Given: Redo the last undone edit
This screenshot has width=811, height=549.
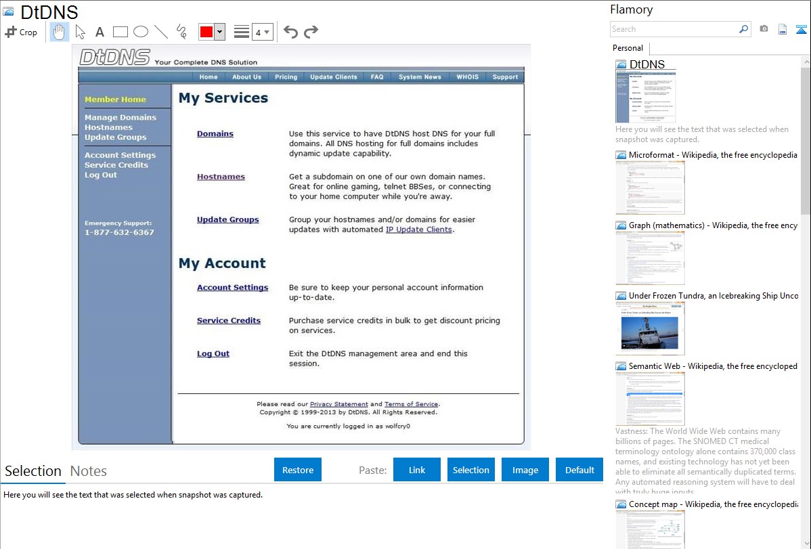Looking at the screenshot, I should click(x=311, y=32).
